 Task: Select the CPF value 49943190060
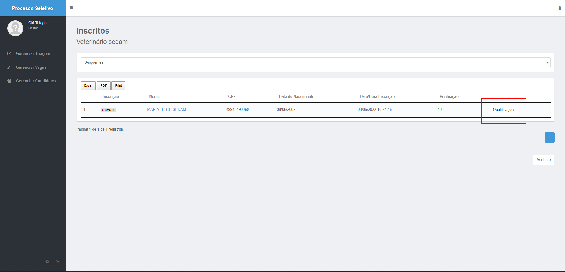pyautogui.click(x=238, y=109)
